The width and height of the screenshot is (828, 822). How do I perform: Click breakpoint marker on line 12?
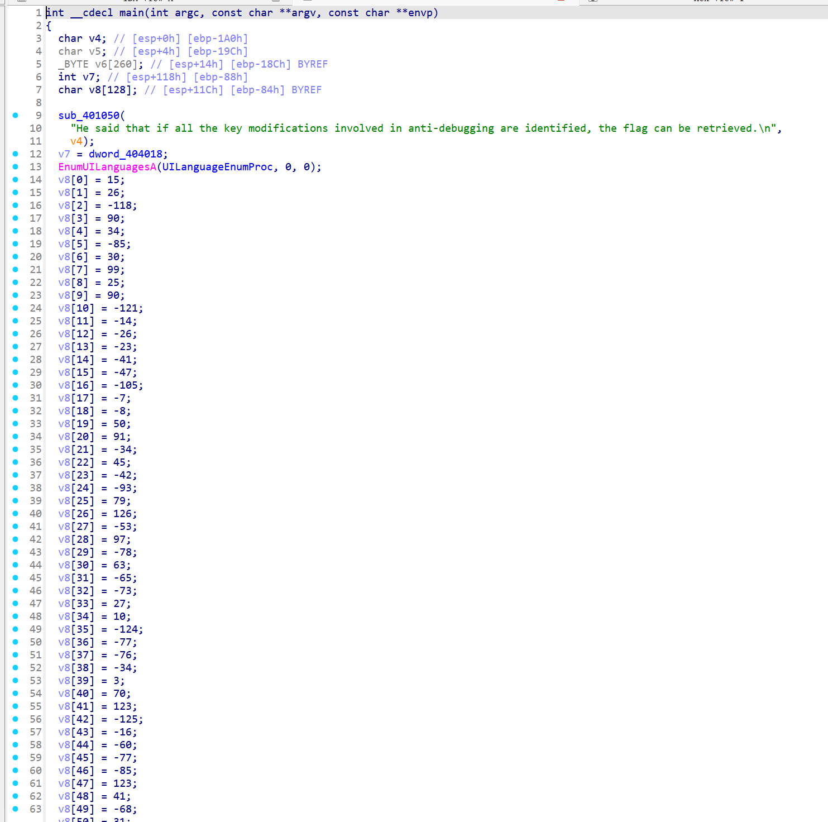pos(16,154)
